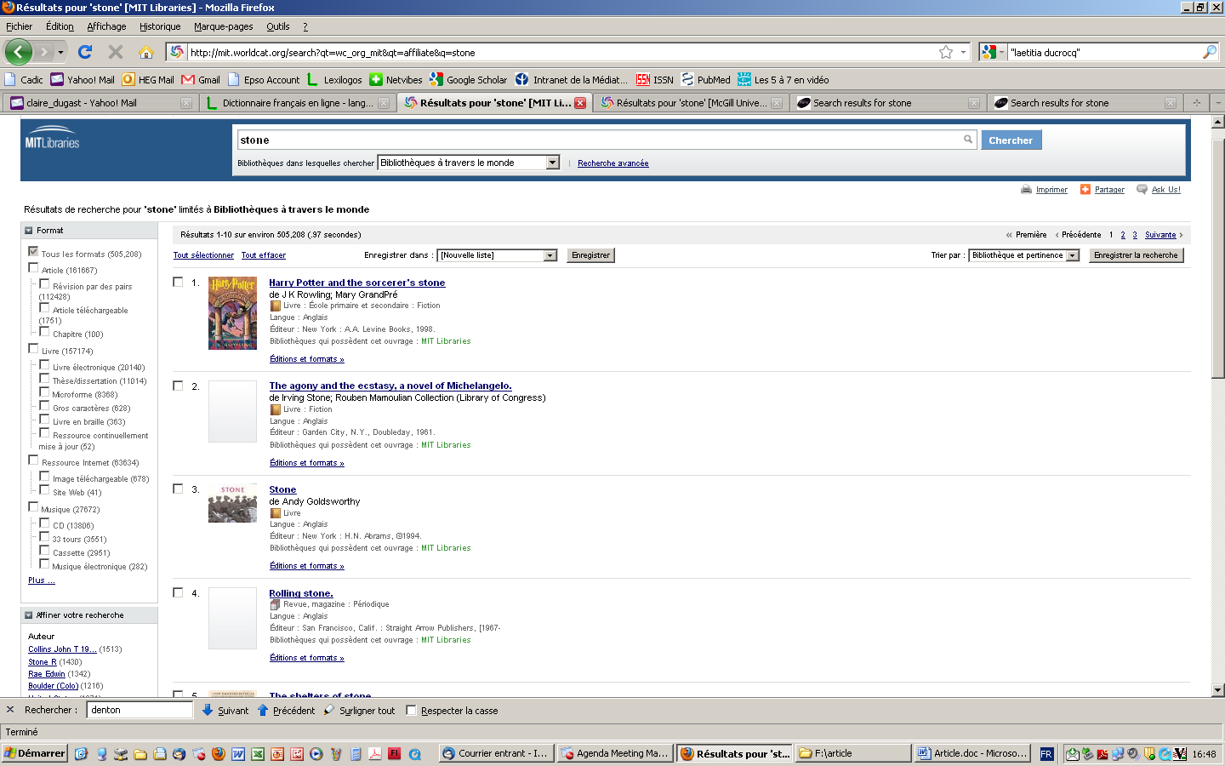Click the MIT Libraries logo
This screenshot has width=1225, height=766.
53,138
